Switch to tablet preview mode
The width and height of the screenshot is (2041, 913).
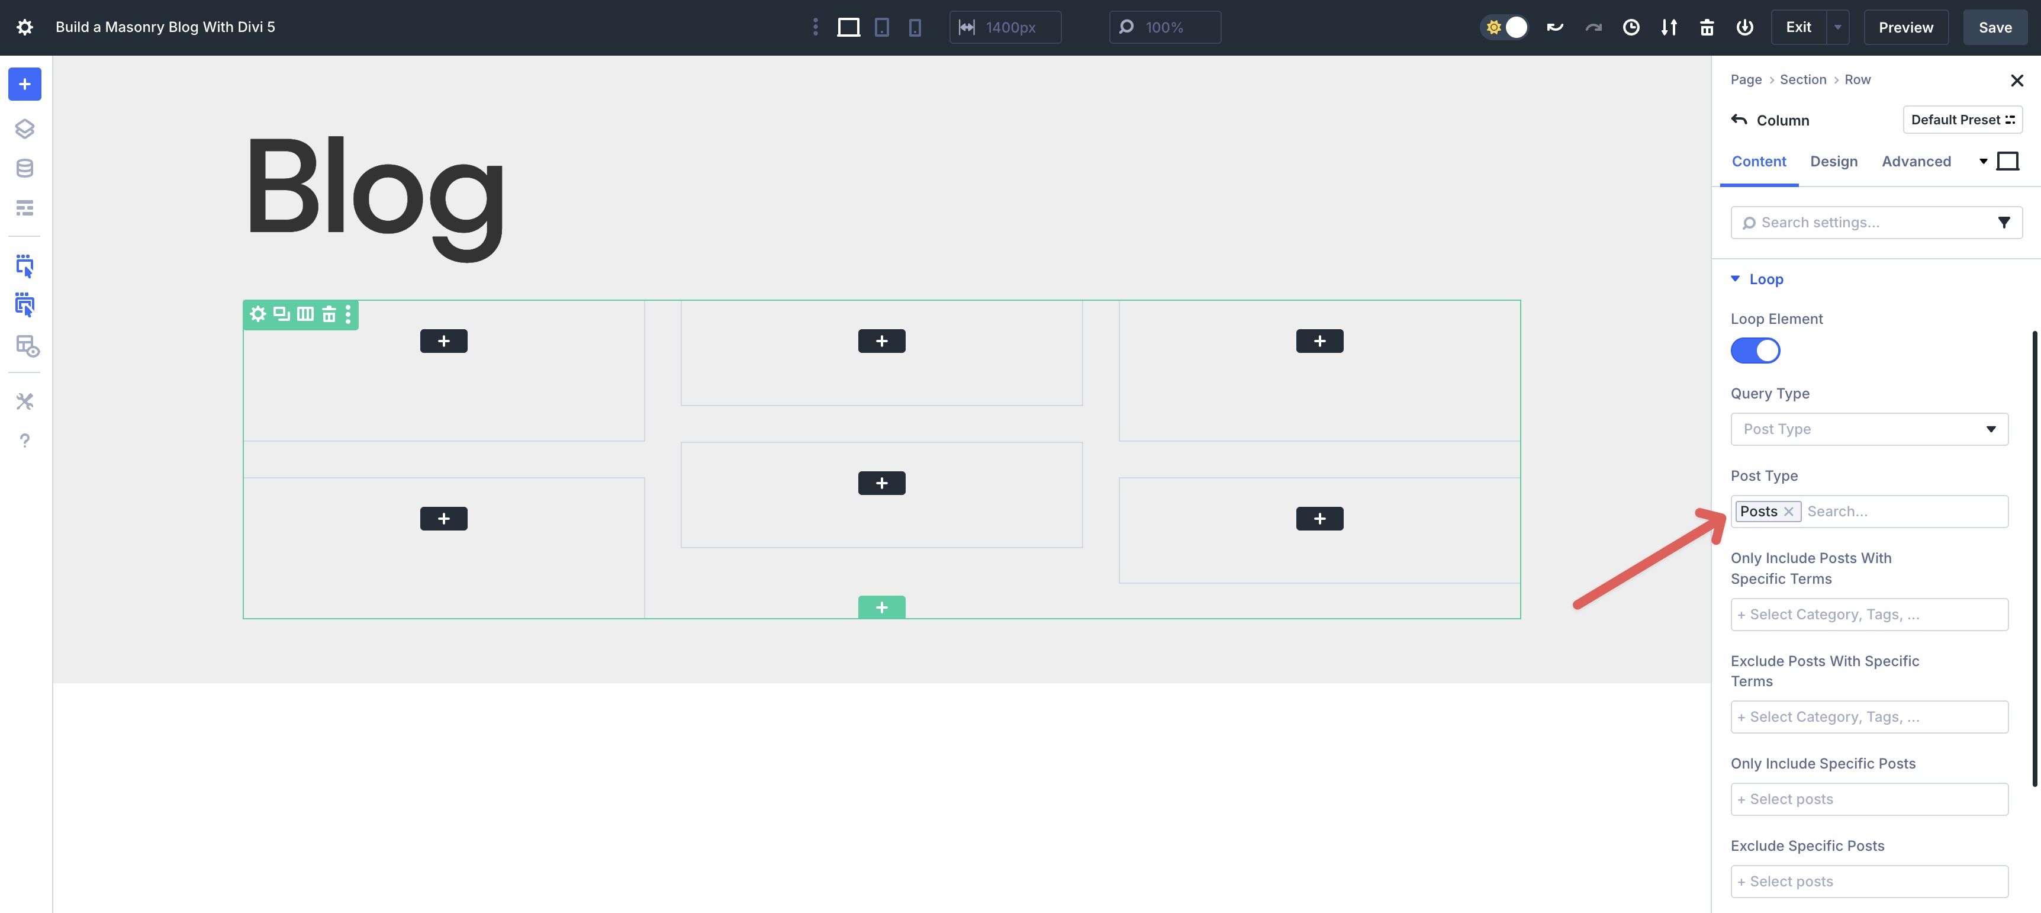[x=882, y=27]
